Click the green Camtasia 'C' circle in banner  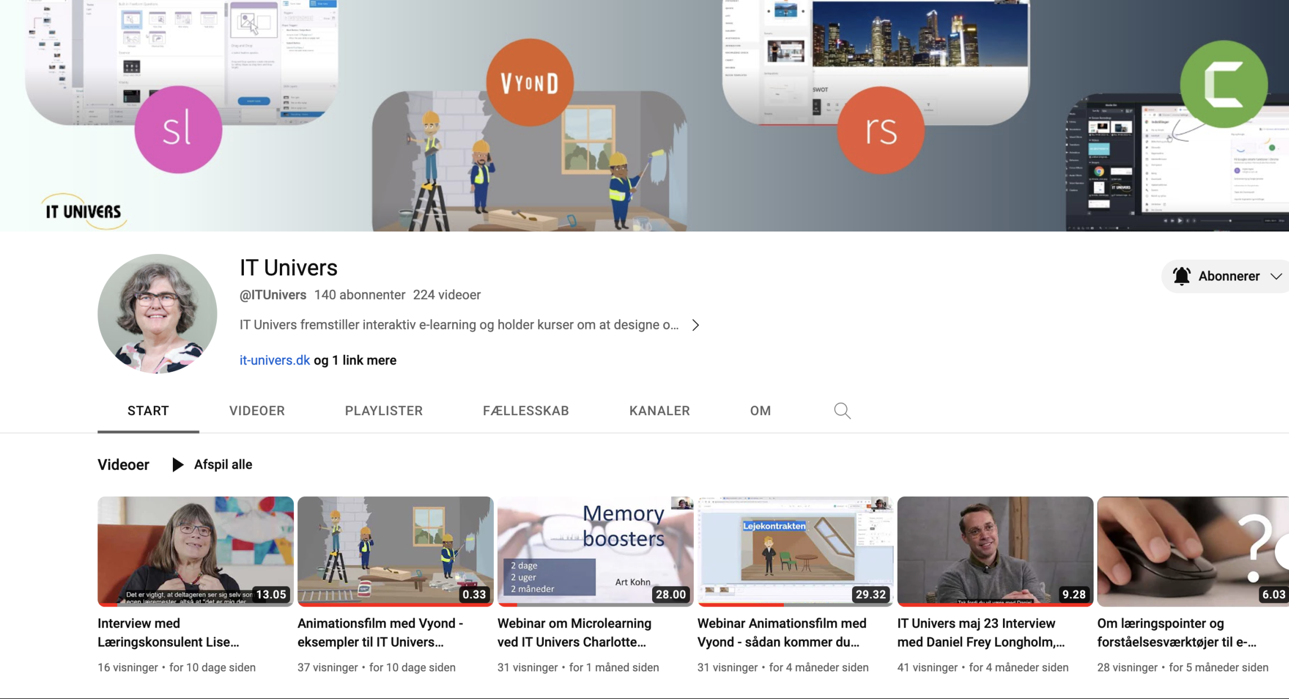click(1224, 84)
